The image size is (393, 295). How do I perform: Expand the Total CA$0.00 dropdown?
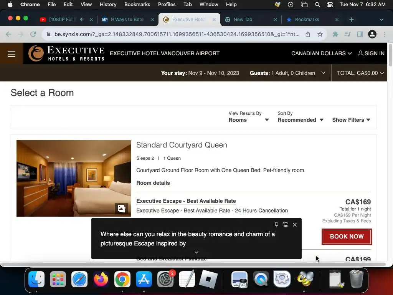tap(360, 73)
